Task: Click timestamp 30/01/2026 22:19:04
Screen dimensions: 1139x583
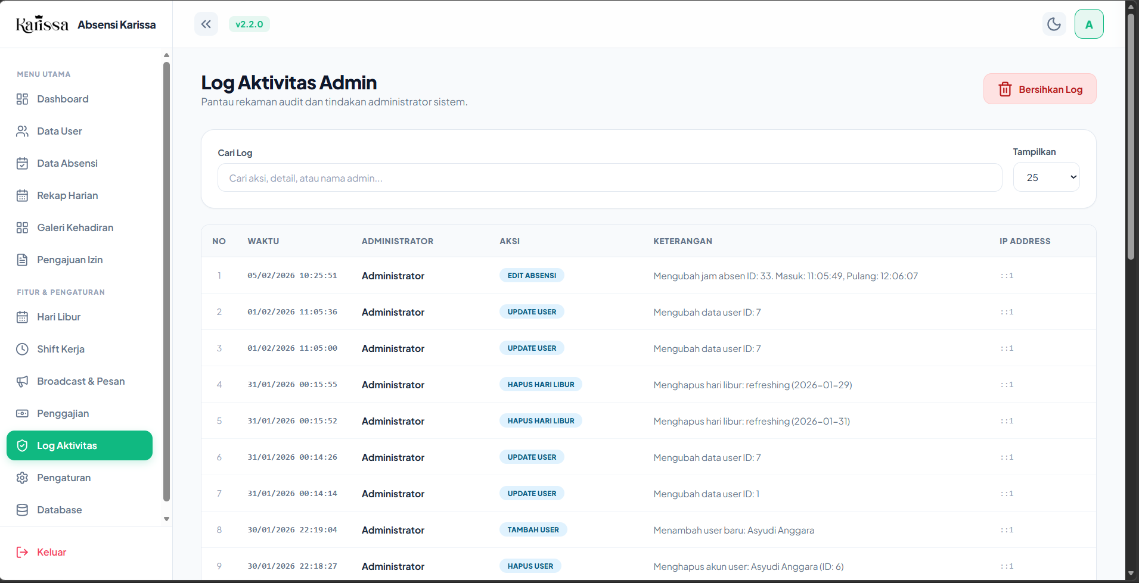Action: point(292,530)
